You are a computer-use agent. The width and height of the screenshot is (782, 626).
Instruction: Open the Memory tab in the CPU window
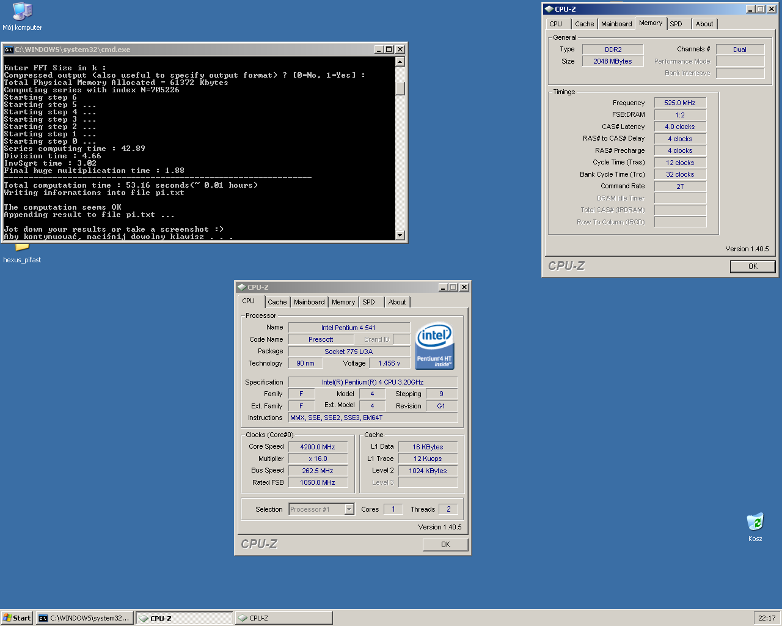[x=343, y=302]
